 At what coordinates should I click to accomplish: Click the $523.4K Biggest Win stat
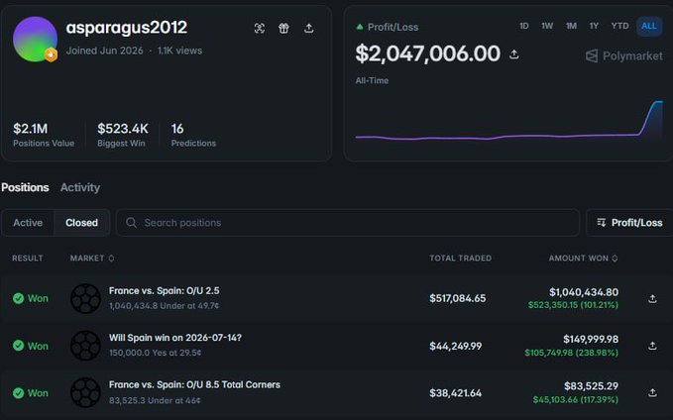tap(123, 135)
